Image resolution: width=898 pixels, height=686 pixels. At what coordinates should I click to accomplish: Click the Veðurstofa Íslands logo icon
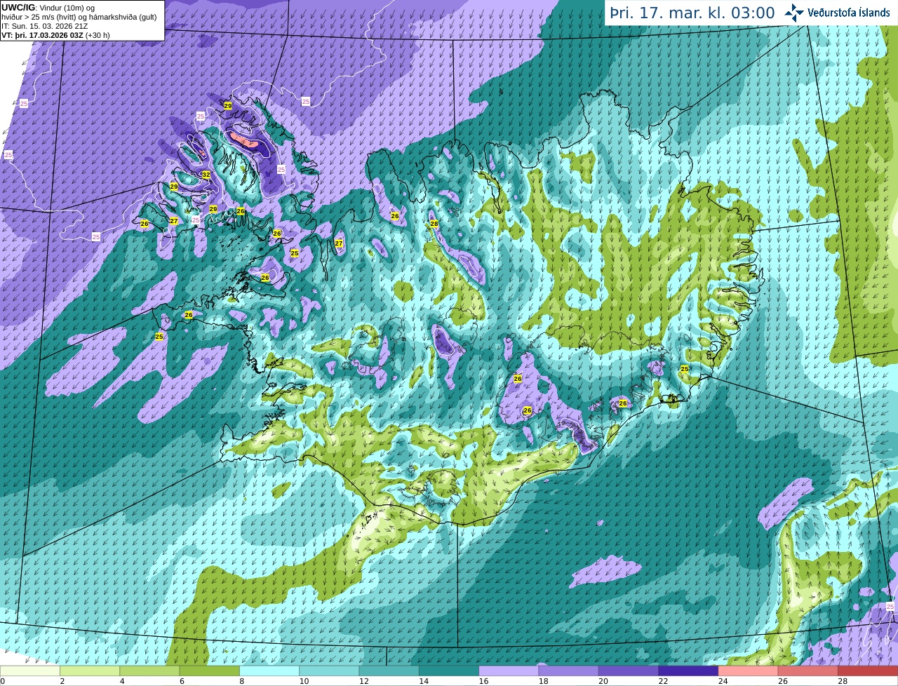click(794, 13)
